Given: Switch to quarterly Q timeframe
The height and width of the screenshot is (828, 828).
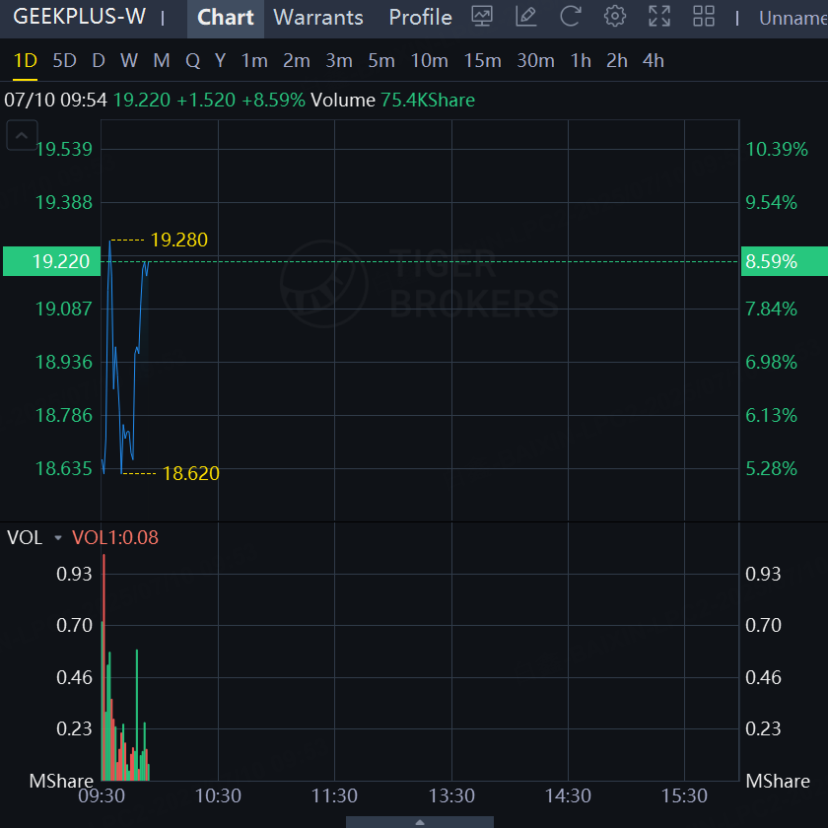Looking at the screenshot, I should 193,61.
